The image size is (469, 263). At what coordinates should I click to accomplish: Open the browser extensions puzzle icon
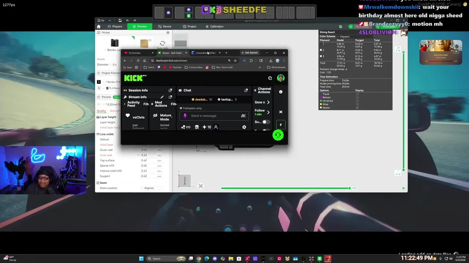click(251, 61)
